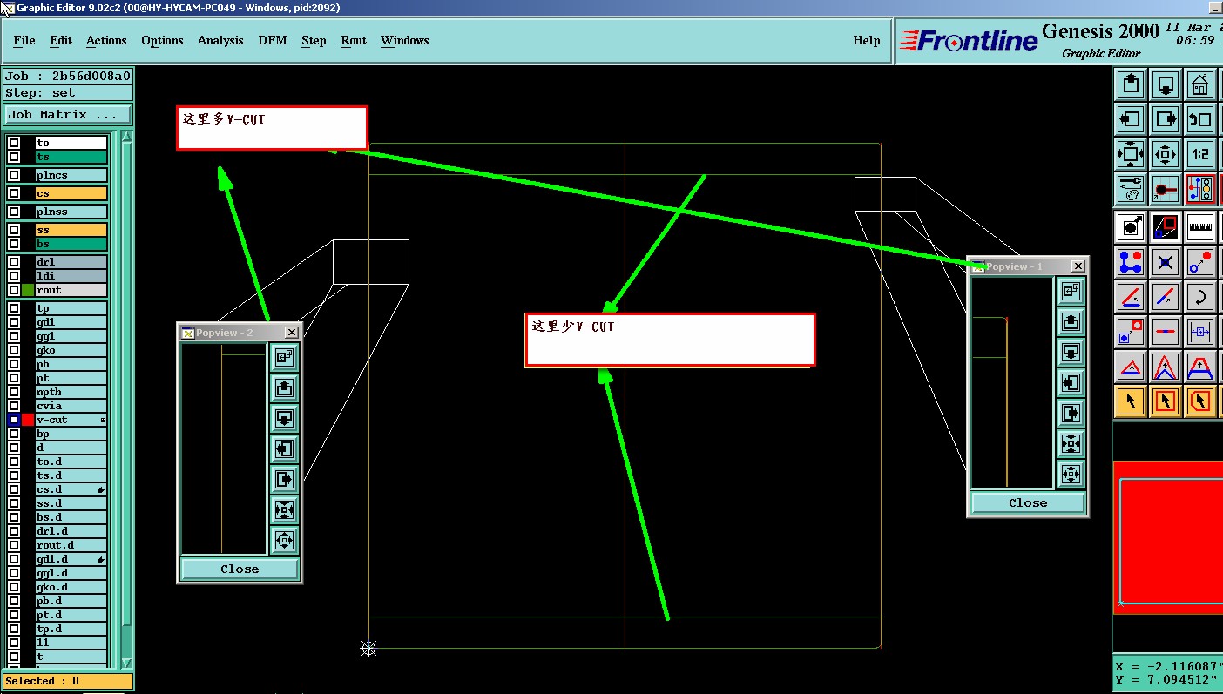Toggle display checkbox for layer to
This screenshot has height=694, width=1223.
[14, 143]
